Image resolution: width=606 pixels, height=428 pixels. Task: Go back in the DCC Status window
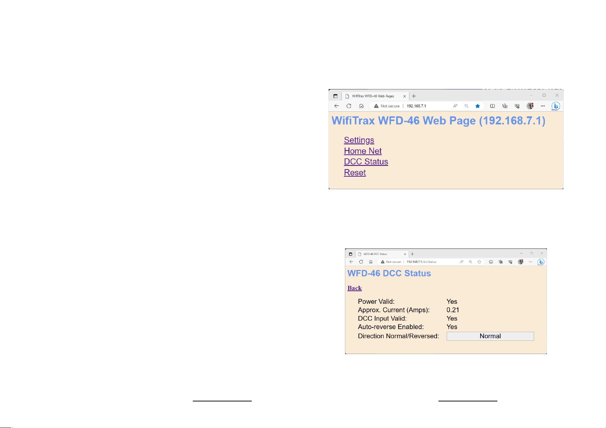click(x=351, y=262)
